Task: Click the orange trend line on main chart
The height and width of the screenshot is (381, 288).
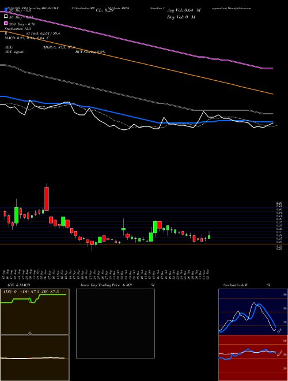Action: pos(136,62)
